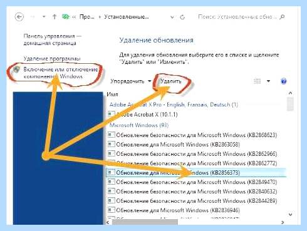Open the 'Упорядочить' menu
Viewport: 307px width, 231px height.
click(131, 81)
